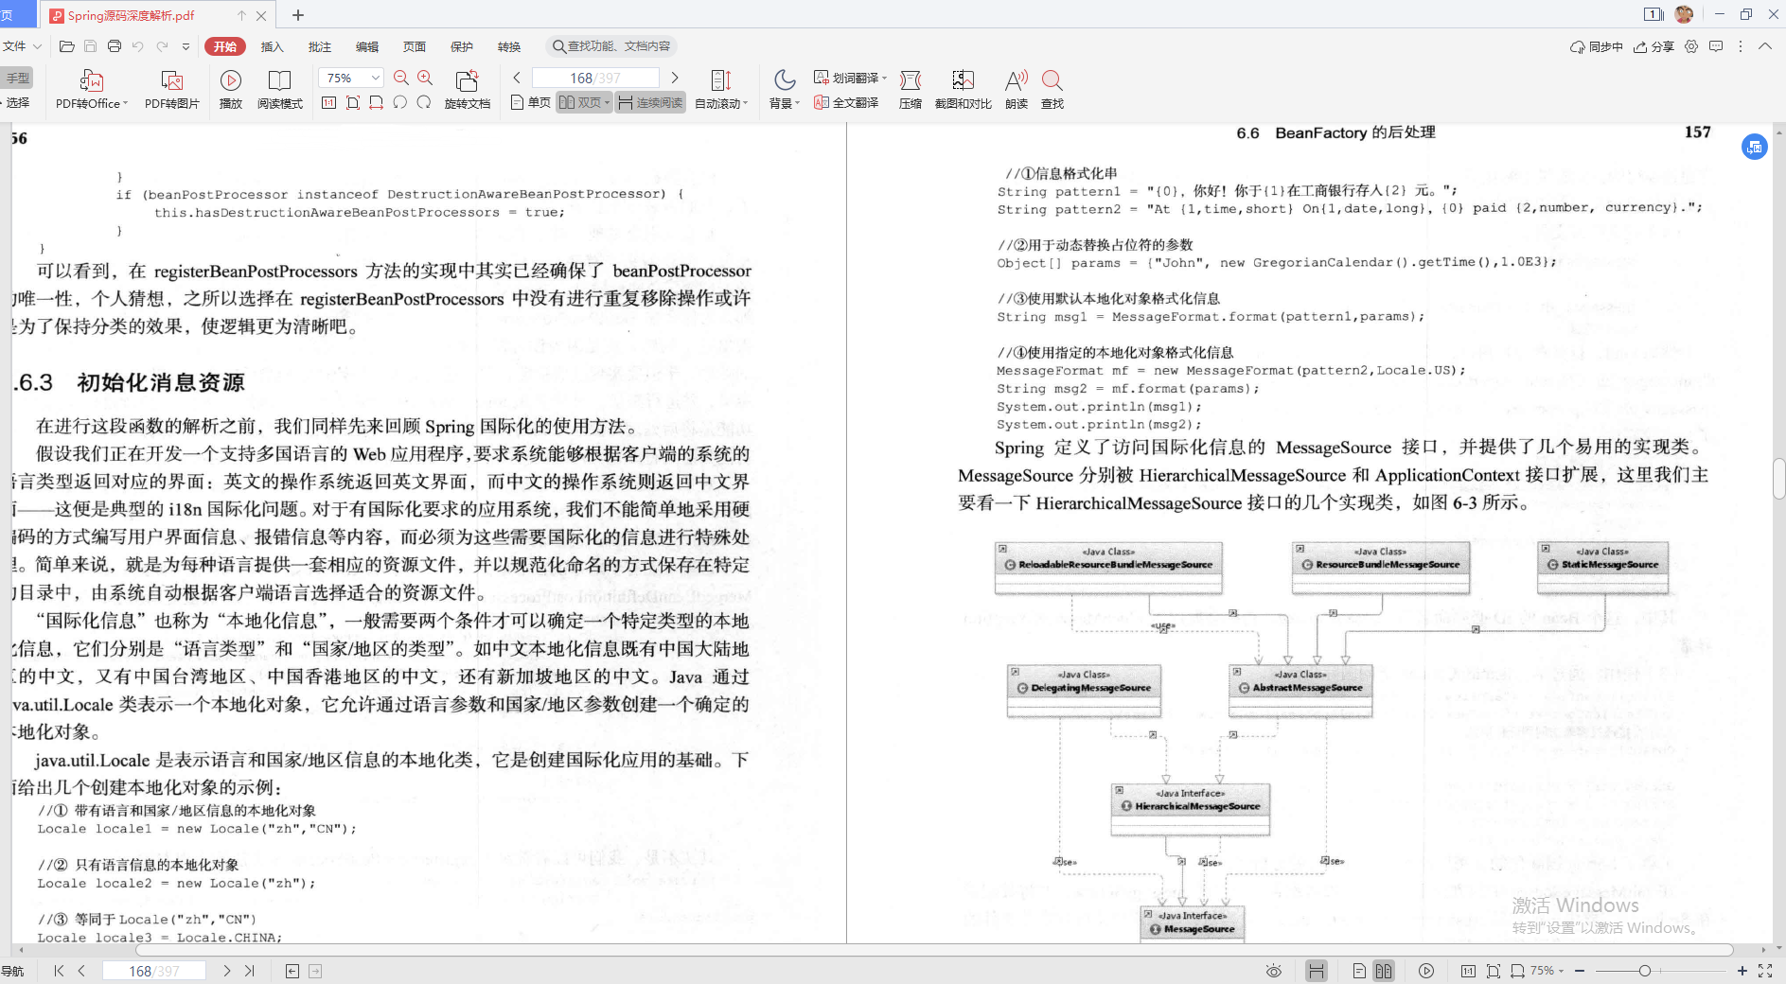Open 阅读模式 reading mode
Image resolution: width=1786 pixels, height=984 pixels.
(280, 90)
